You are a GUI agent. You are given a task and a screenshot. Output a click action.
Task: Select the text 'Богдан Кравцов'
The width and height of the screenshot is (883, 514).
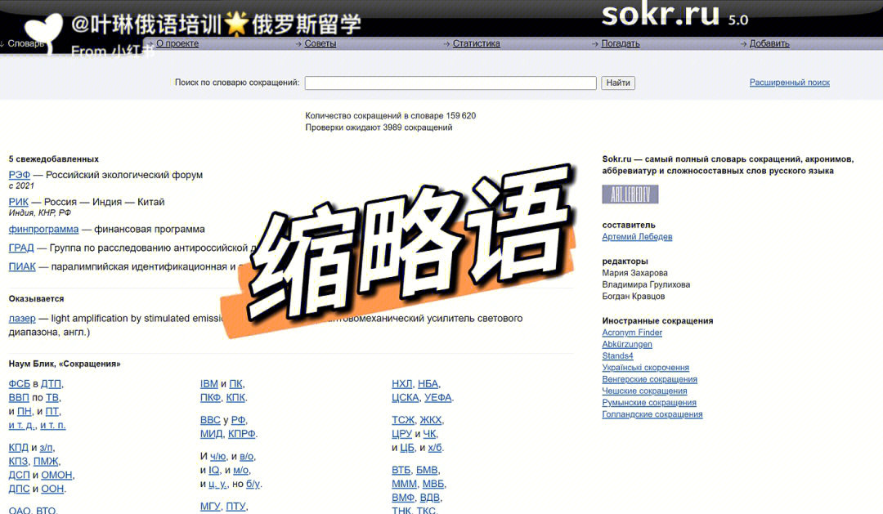pyautogui.click(x=633, y=296)
